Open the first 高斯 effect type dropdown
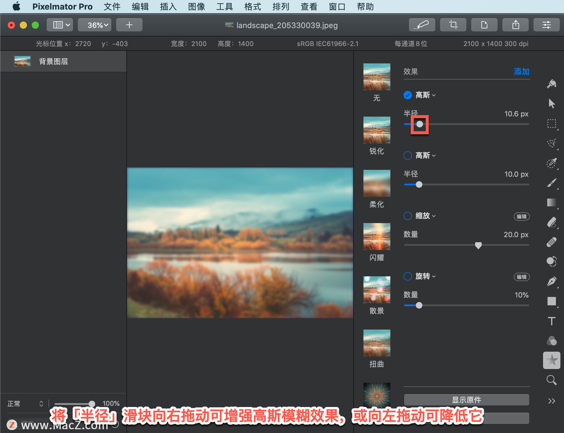This screenshot has width=564, height=433. point(425,95)
